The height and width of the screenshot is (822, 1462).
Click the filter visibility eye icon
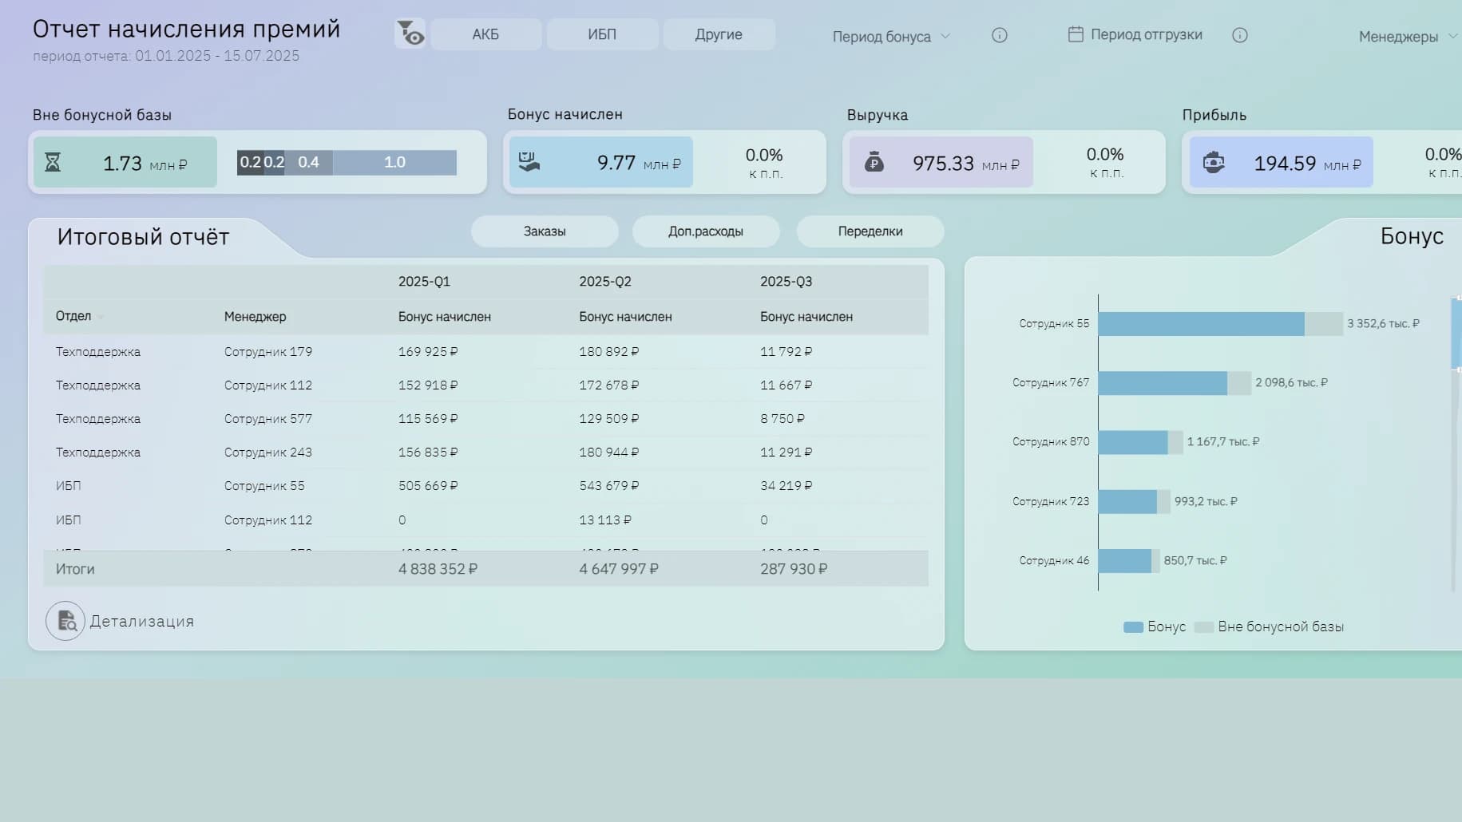(410, 34)
